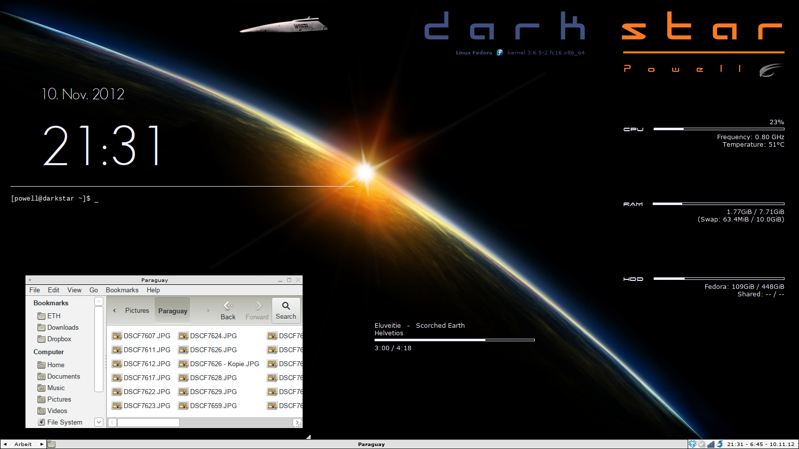Go to Pictures in the sidebar

click(54, 399)
